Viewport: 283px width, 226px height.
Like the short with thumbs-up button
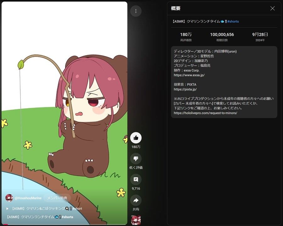pos(136,138)
